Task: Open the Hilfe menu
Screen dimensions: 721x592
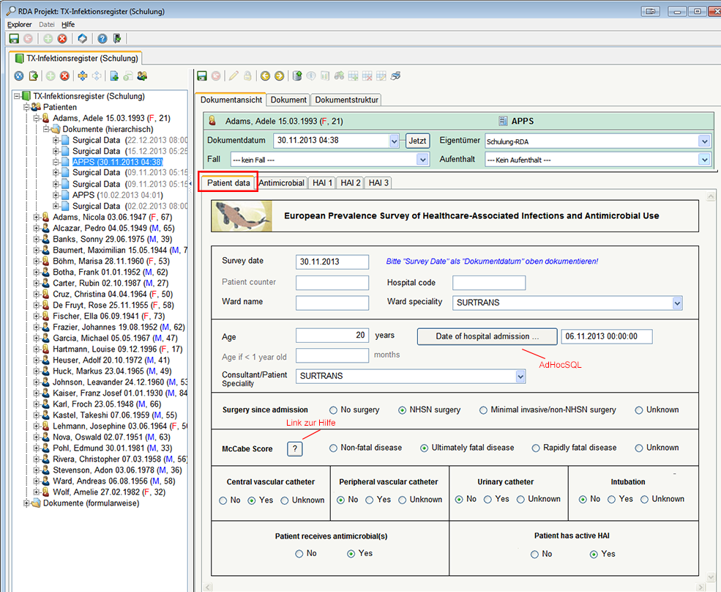Action: coord(68,24)
